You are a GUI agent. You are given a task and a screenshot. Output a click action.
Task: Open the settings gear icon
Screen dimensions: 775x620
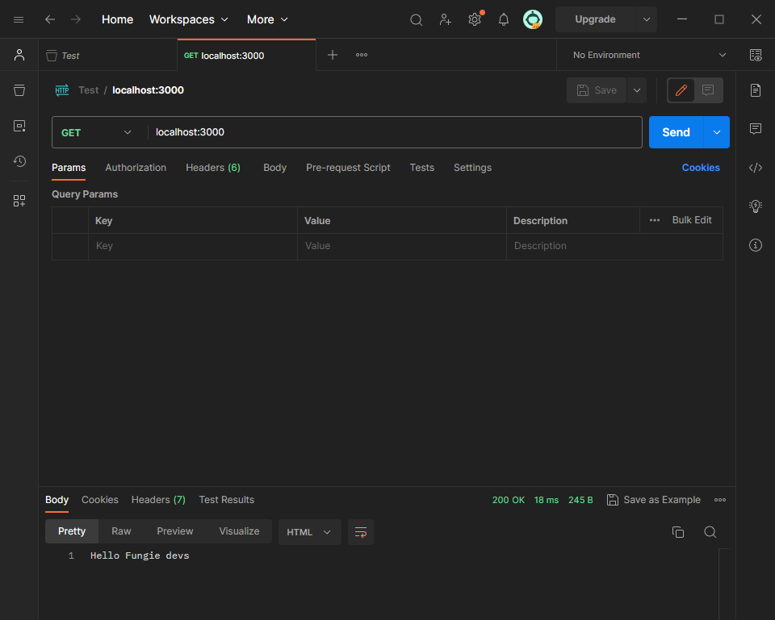coord(475,19)
